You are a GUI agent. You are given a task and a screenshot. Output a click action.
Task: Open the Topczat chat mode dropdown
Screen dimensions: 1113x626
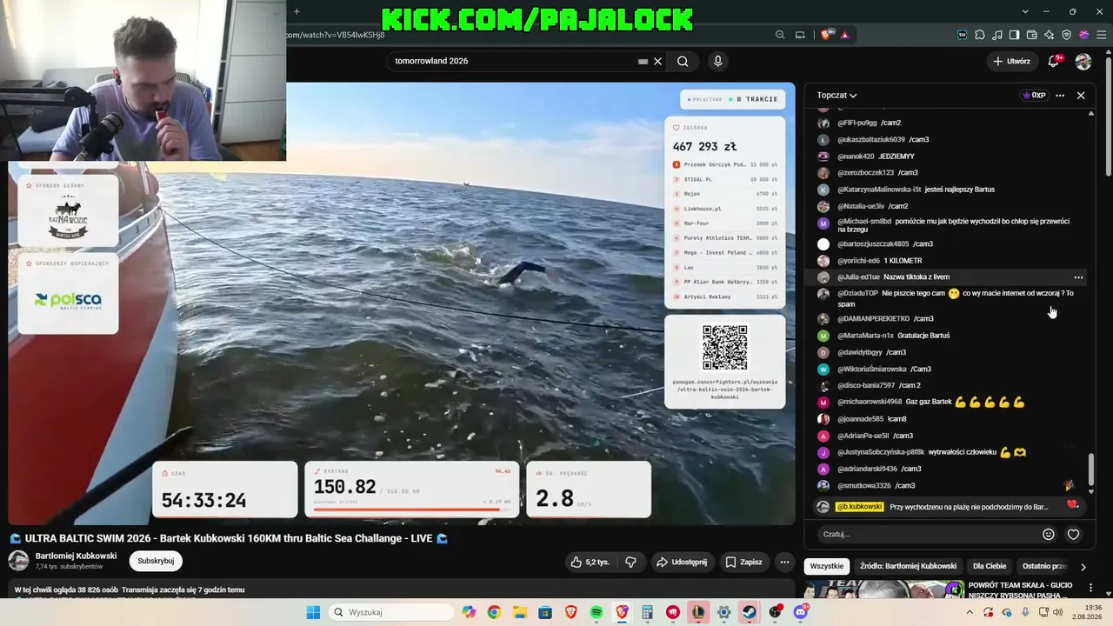(836, 96)
